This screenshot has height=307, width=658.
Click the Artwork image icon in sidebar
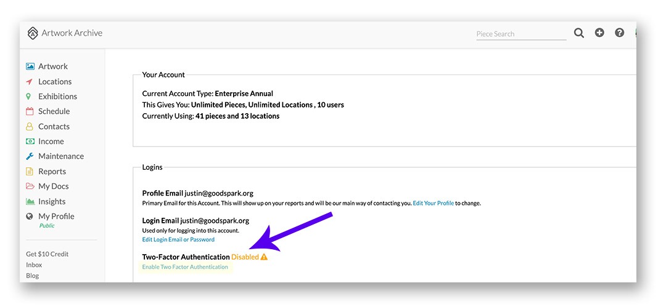[30, 66]
